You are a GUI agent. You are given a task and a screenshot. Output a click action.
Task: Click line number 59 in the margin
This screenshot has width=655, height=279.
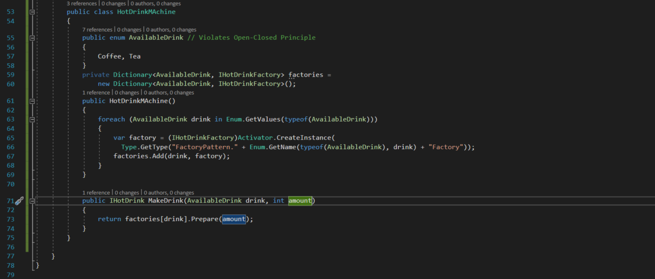pos(10,75)
